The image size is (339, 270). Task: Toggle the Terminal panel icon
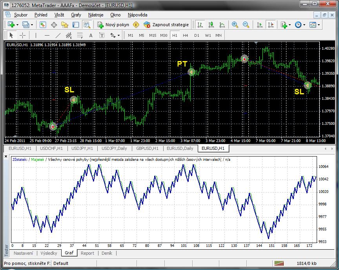pos(76,25)
